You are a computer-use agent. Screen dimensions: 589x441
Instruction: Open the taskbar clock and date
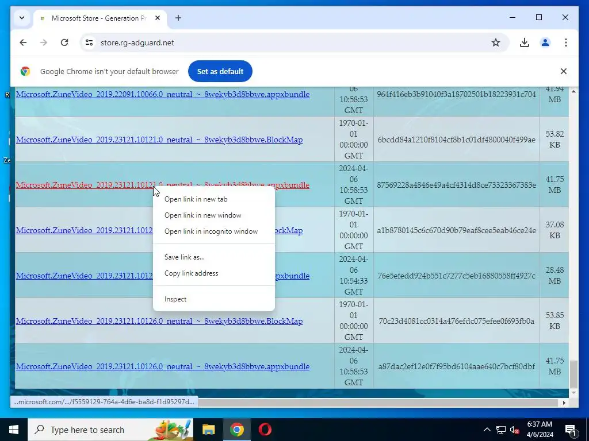coord(540,430)
